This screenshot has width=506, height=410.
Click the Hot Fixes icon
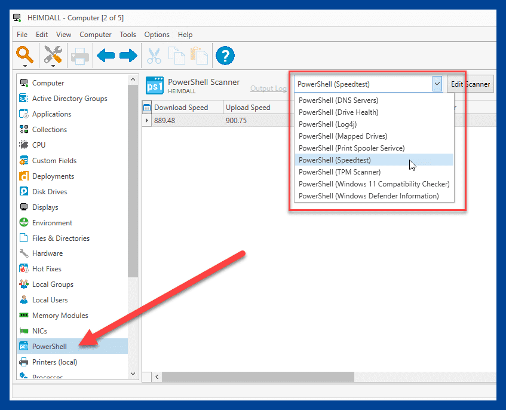pyautogui.click(x=24, y=268)
